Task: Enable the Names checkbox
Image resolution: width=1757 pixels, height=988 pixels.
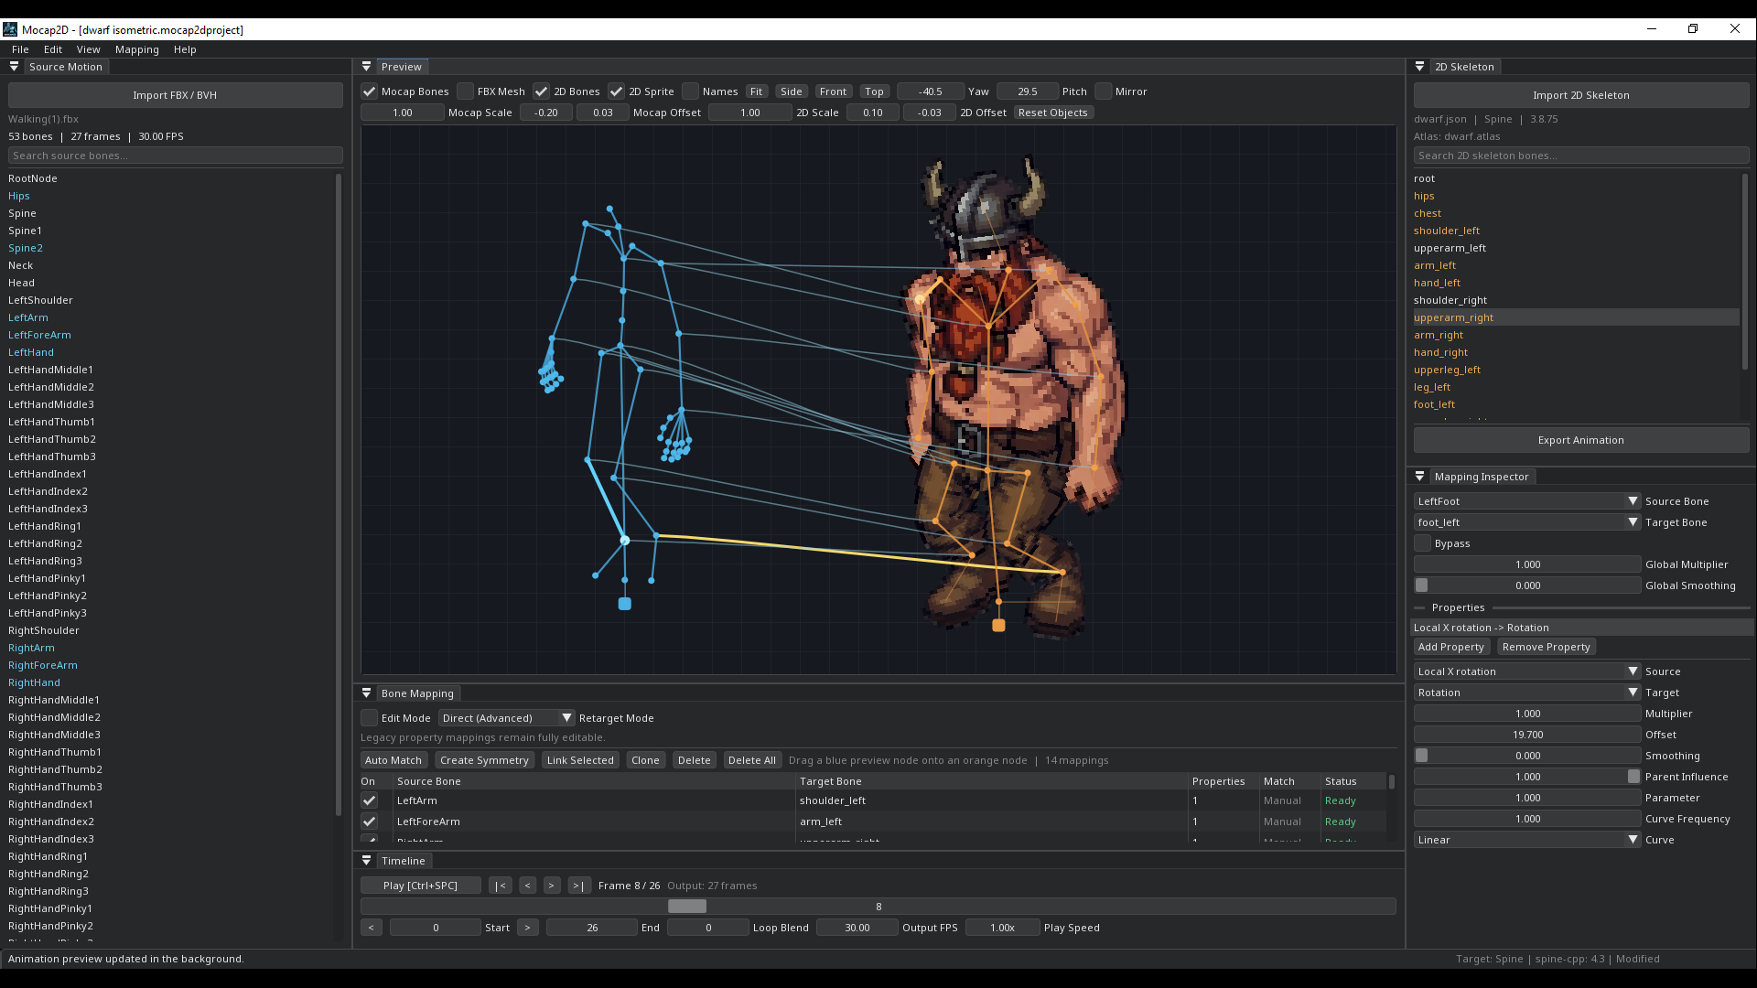Action: 691,91
